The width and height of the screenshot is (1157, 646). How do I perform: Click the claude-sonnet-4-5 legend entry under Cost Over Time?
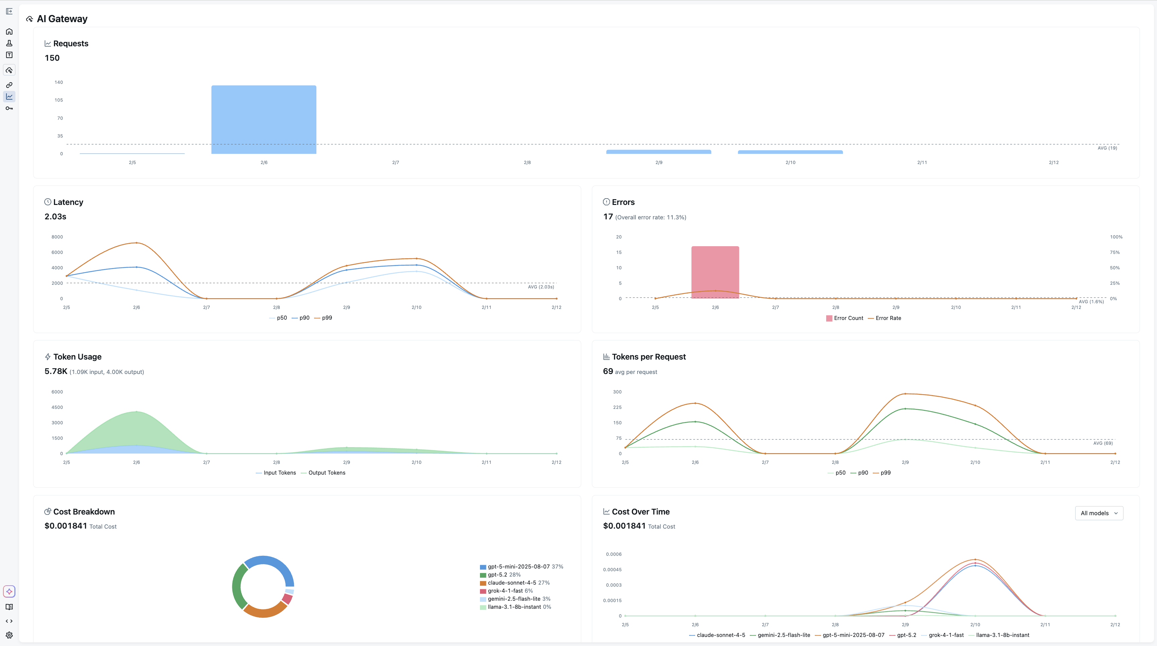[717, 635]
